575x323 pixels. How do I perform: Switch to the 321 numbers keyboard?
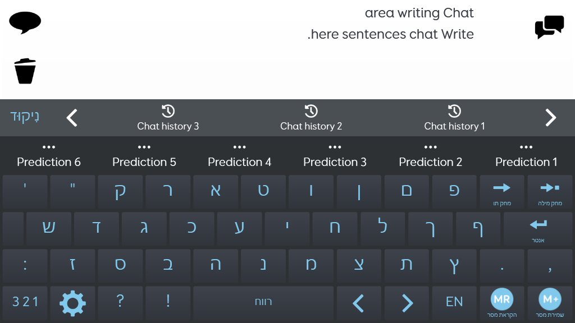pos(25,302)
